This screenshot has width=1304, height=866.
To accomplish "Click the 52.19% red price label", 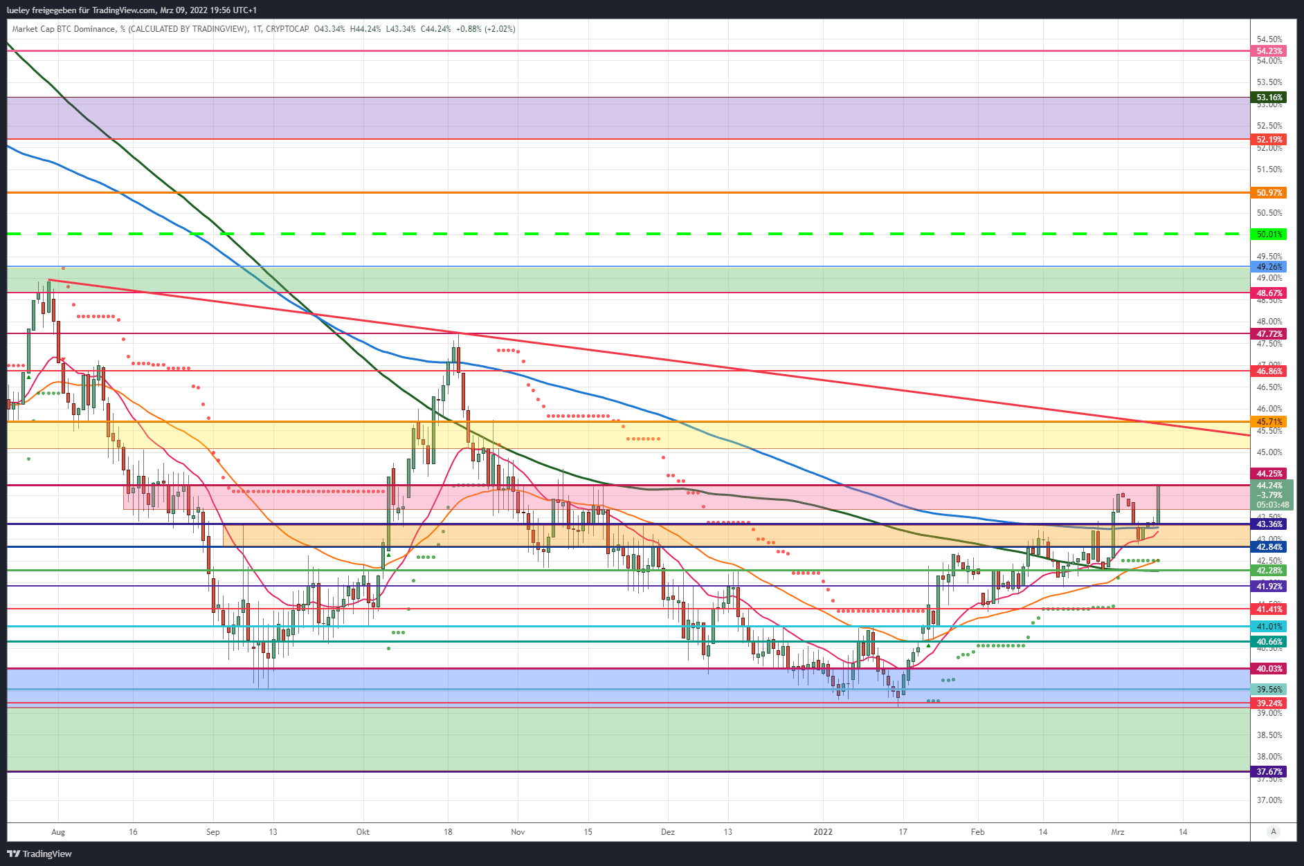I will click(1269, 140).
